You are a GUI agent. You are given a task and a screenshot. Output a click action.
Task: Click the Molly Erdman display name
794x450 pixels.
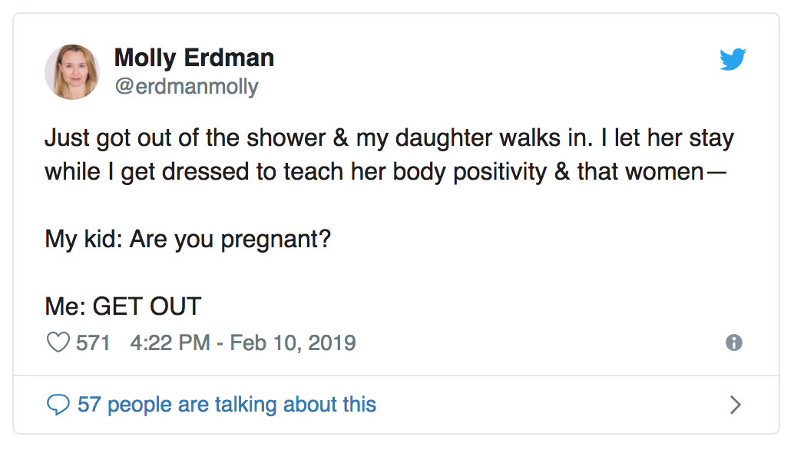tap(194, 58)
